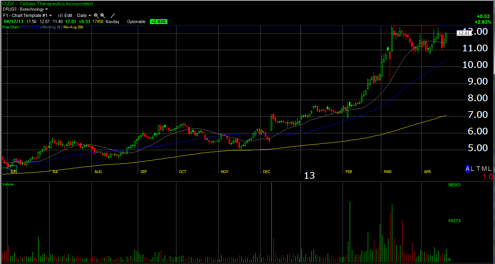Click the MovAvg 200 legend label
This screenshot has height=264, width=495.
click(x=73, y=27)
